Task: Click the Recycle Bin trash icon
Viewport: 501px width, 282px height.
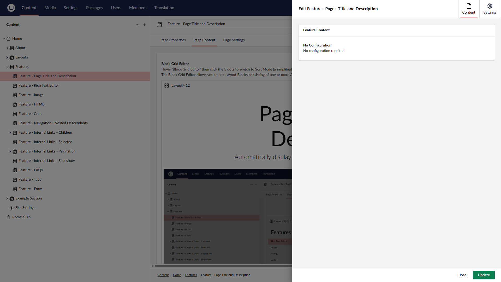Action: 8,217
